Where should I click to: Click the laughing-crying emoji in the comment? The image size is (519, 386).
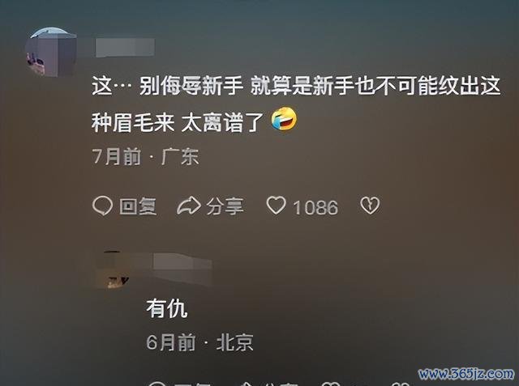284,119
